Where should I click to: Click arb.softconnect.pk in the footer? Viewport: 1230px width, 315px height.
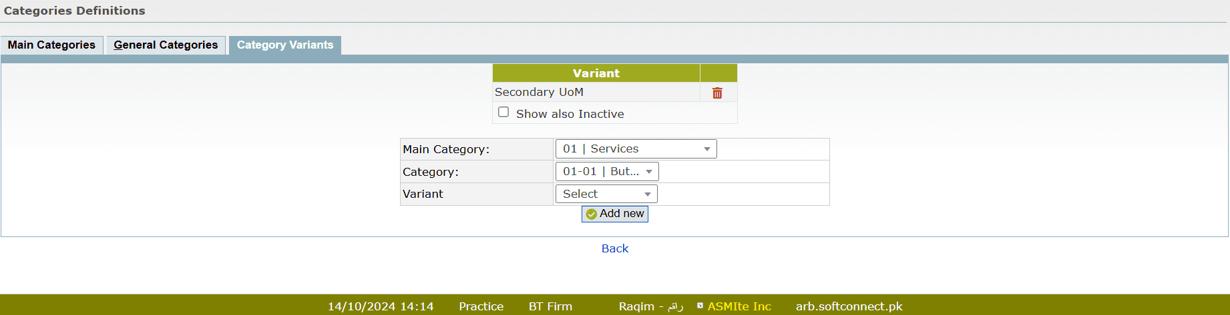click(849, 306)
